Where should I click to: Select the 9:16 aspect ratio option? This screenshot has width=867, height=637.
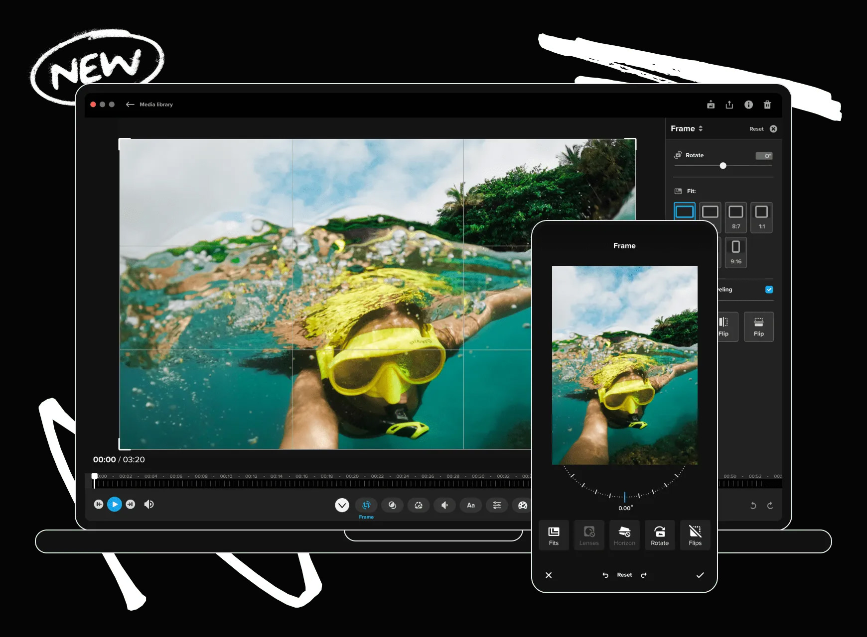coord(735,252)
